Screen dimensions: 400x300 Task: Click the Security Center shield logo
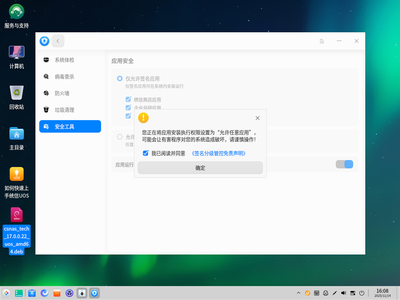tap(44, 41)
